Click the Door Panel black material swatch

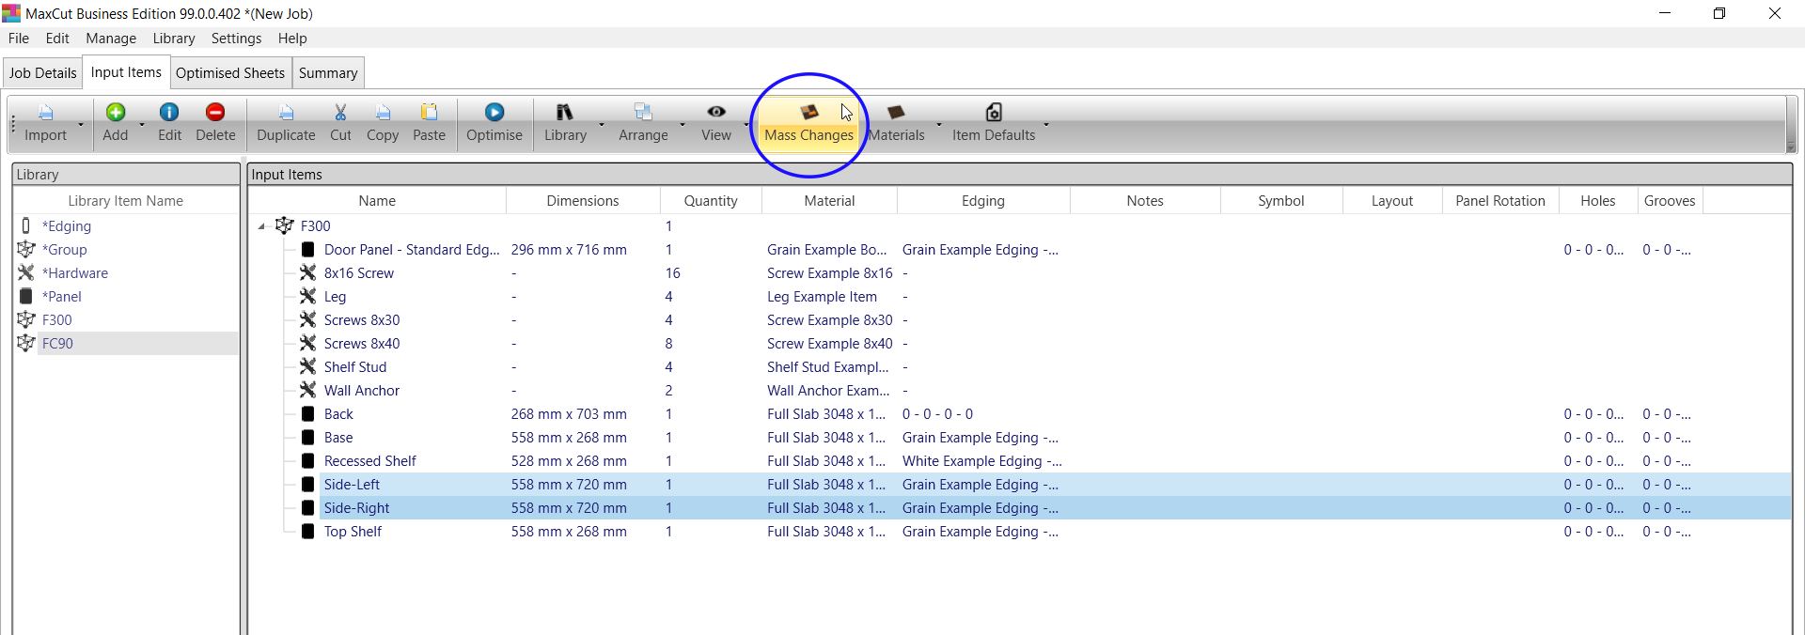[307, 250]
